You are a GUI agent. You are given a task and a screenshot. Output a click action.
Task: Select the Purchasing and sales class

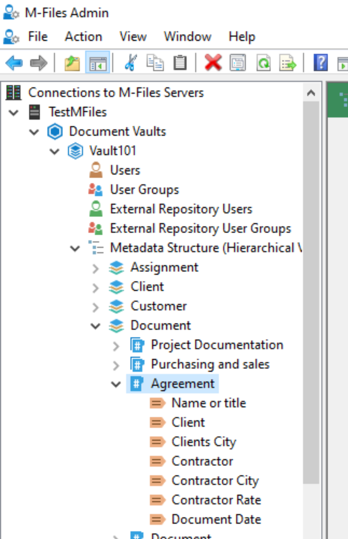pos(210,364)
